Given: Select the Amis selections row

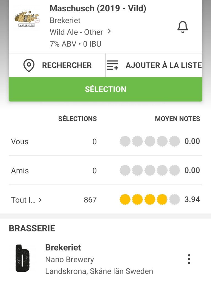Looking at the screenshot, I should (x=20, y=171).
